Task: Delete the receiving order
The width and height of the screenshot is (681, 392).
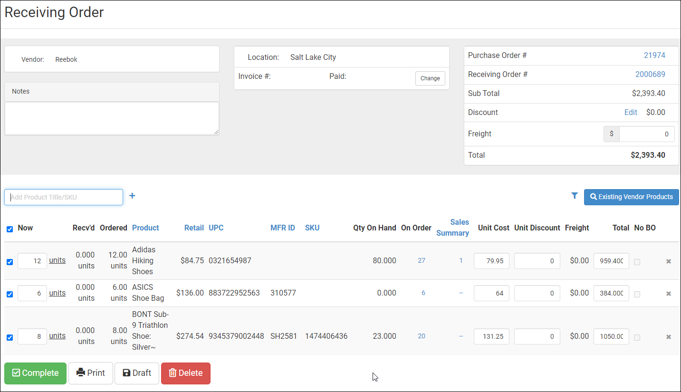Action: pos(186,373)
